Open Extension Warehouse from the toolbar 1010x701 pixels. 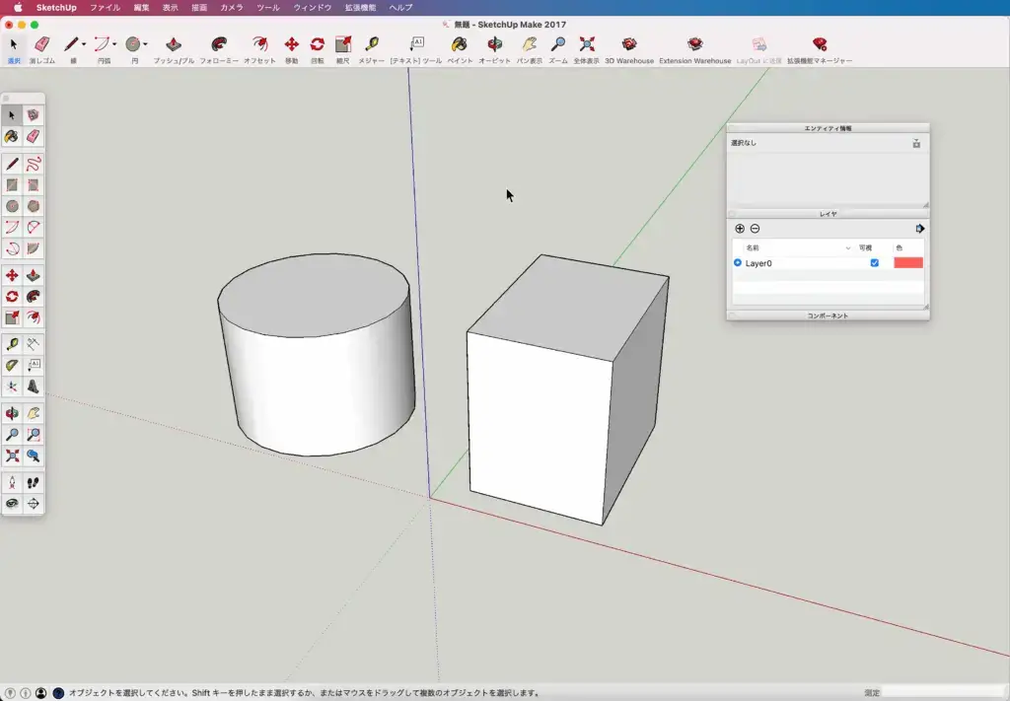694,50
